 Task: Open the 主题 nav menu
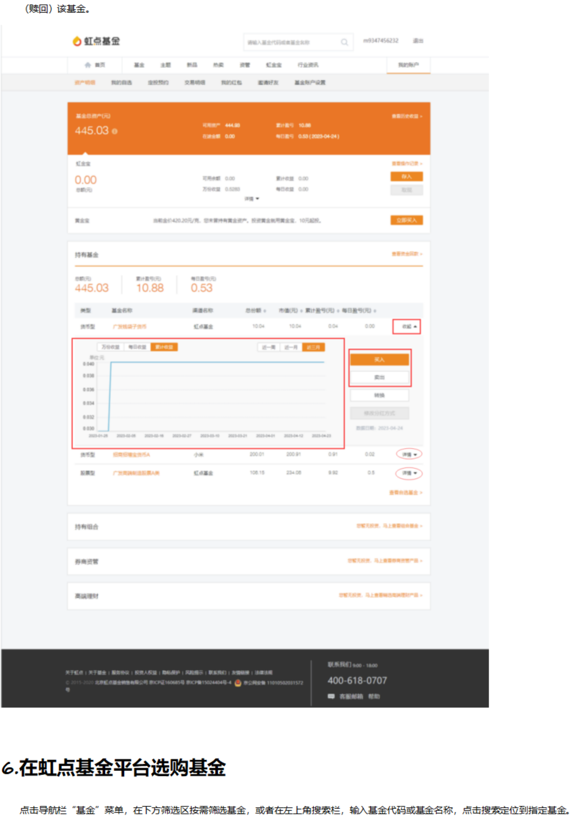166,65
